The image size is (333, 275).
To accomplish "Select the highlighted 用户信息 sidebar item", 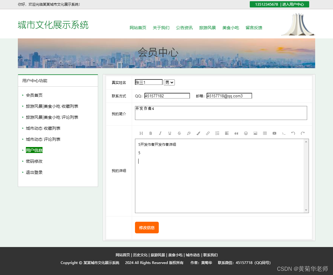I will coord(34,150).
